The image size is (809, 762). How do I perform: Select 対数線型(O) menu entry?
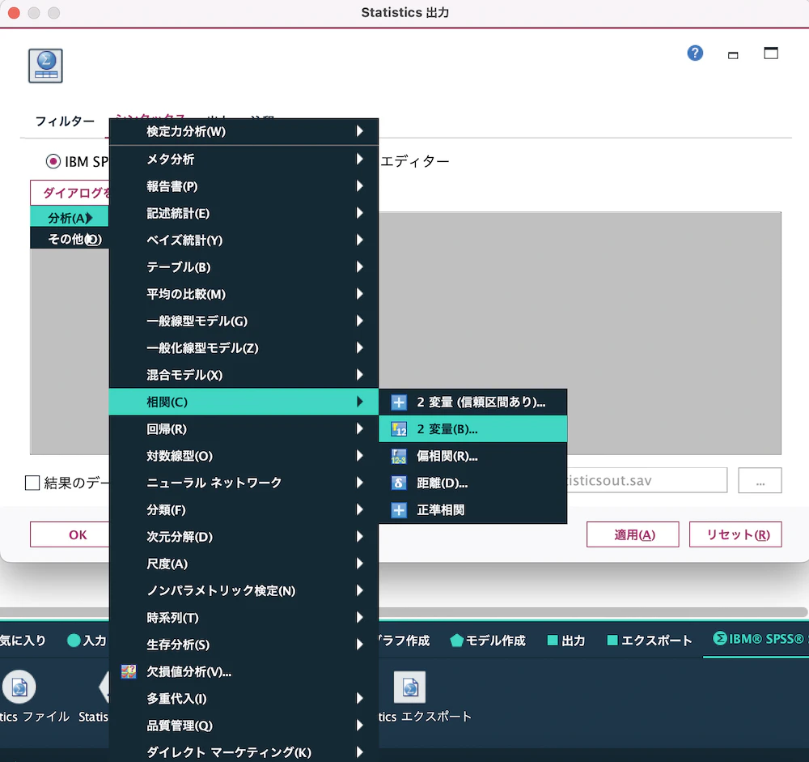(x=244, y=456)
